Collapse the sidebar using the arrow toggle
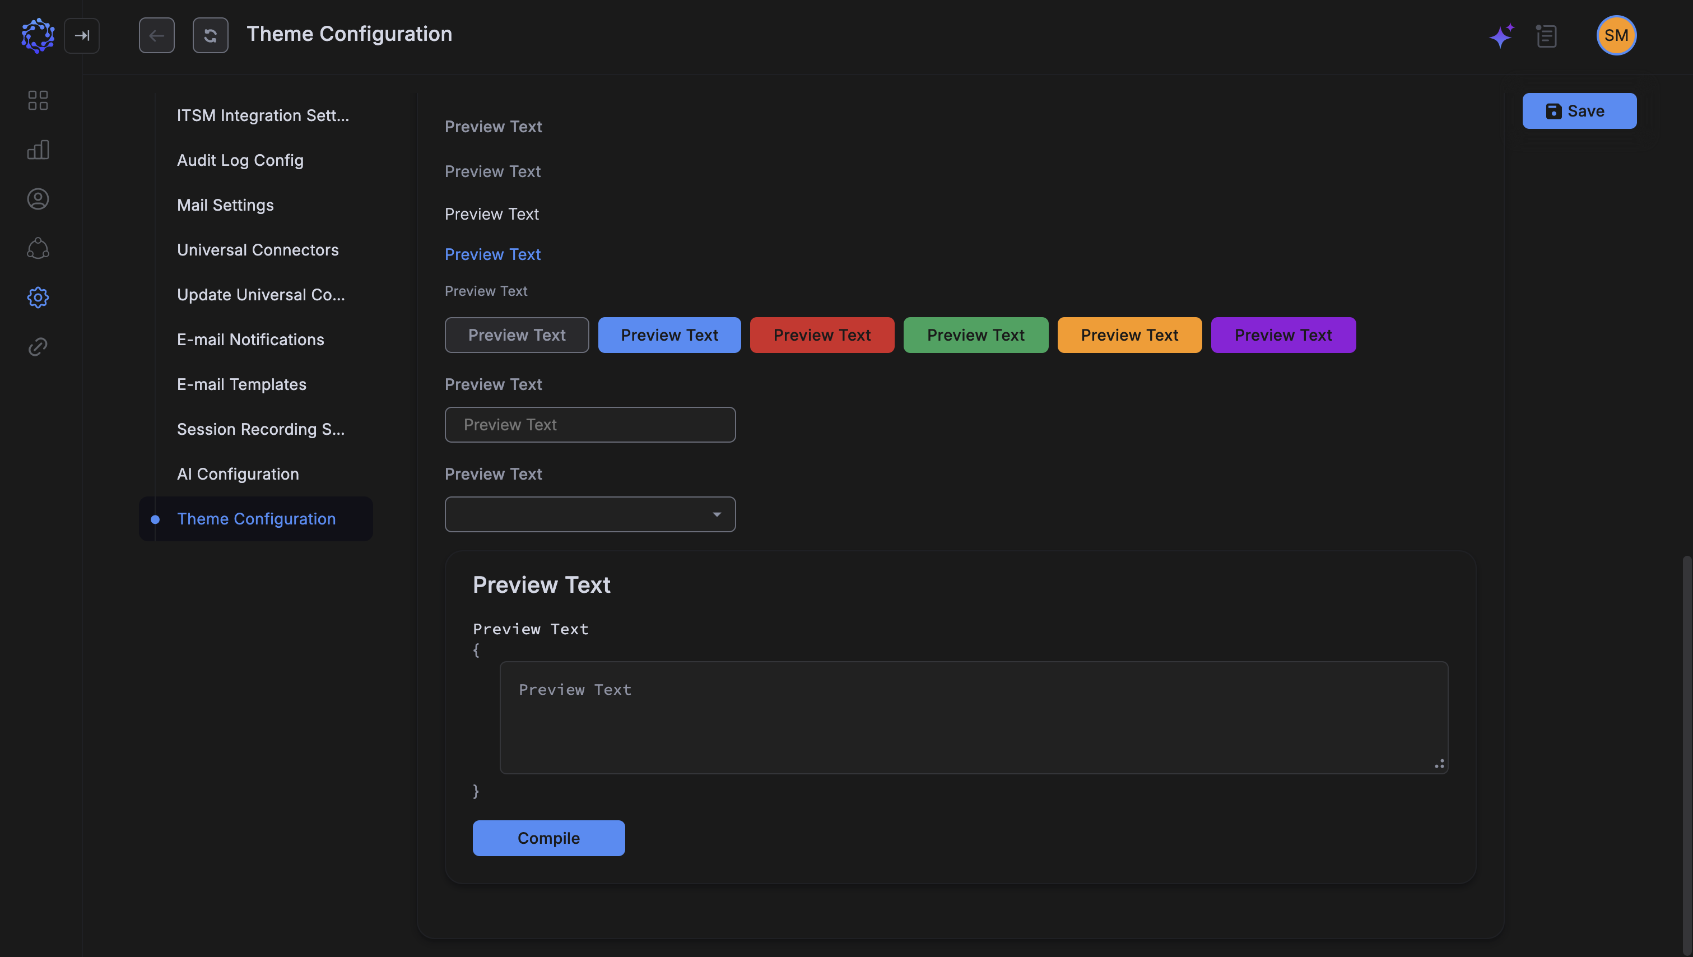Screen dimensions: 1693x957 coord(82,35)
